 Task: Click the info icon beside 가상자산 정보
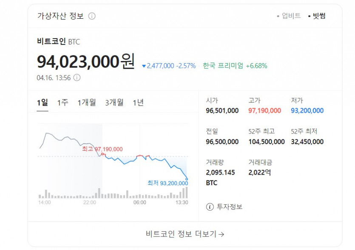tap(92, 16)
